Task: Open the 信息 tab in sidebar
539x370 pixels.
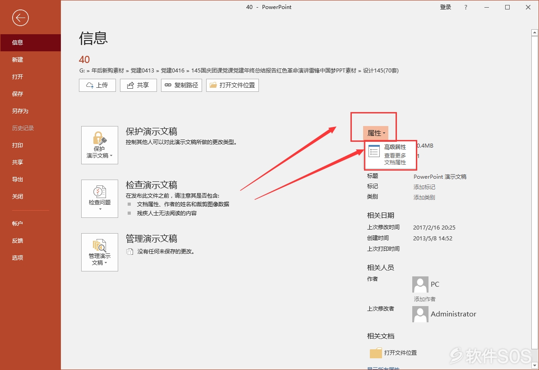Action: [30, 42]
